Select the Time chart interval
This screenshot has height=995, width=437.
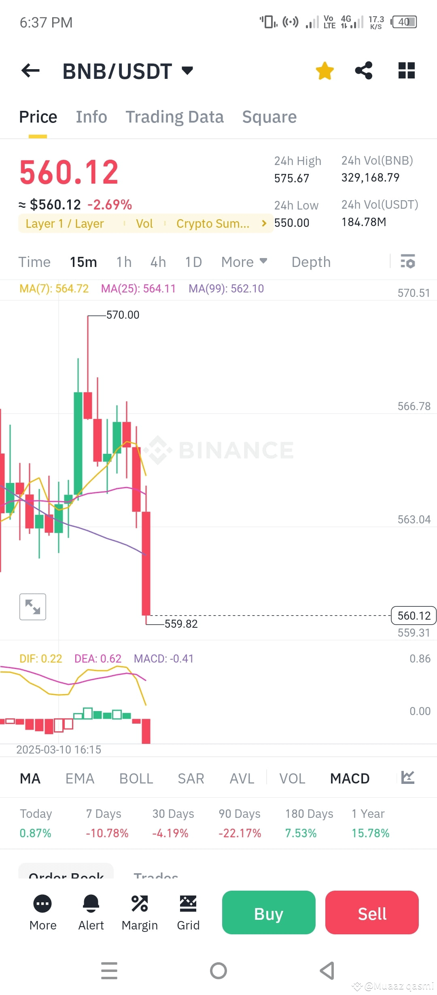34,262
